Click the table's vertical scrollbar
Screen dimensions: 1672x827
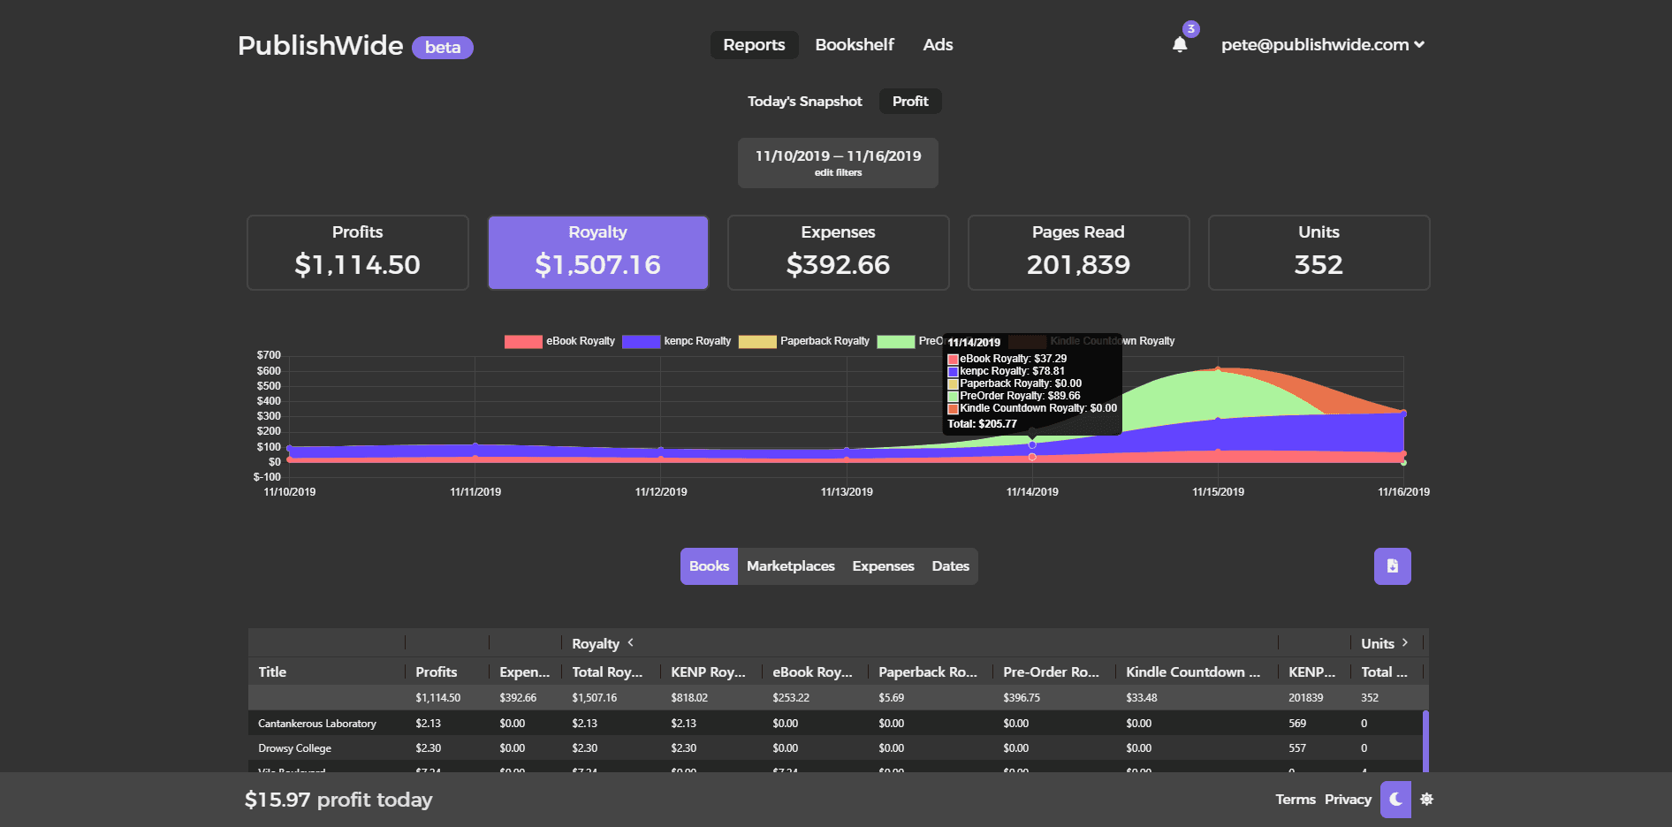1425,740
